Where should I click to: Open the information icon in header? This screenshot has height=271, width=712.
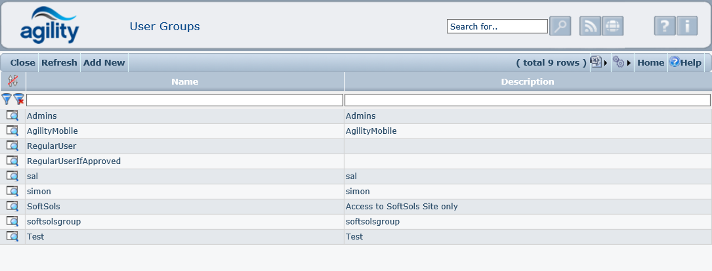(686, 26)
